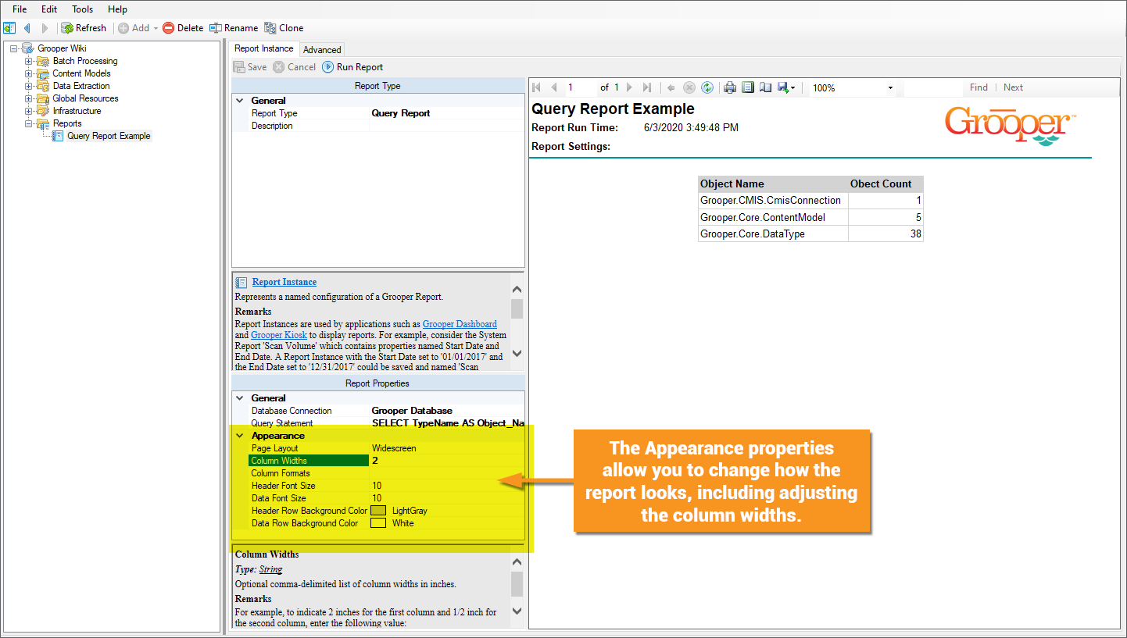
Task: Switch to the Advanced tab
Action: [322, 49]
